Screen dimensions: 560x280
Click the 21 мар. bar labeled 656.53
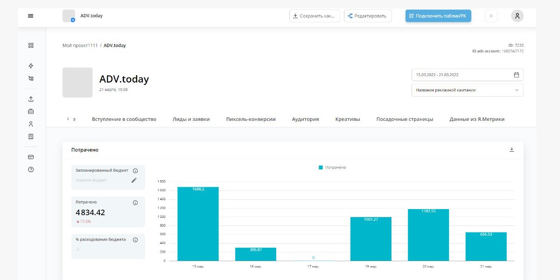tap(486, 246)
